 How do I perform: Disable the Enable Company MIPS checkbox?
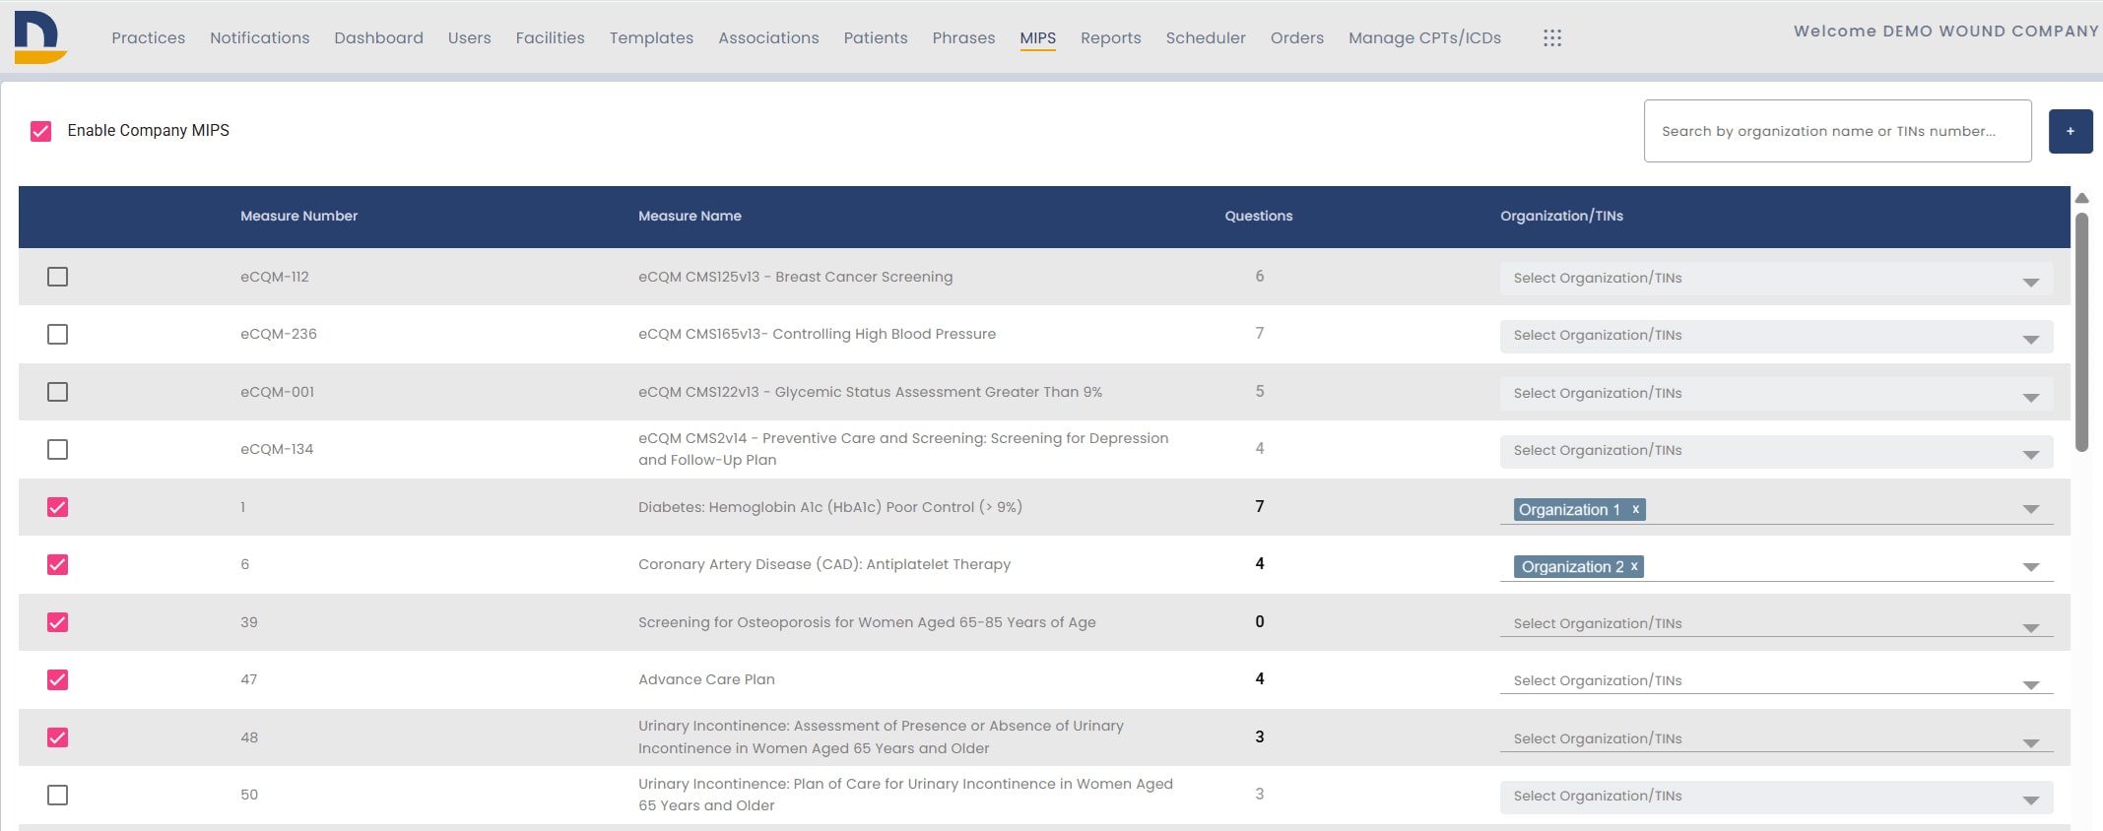[40, 131]
